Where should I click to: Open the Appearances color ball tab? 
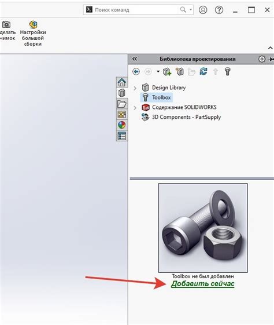point(122,125)
